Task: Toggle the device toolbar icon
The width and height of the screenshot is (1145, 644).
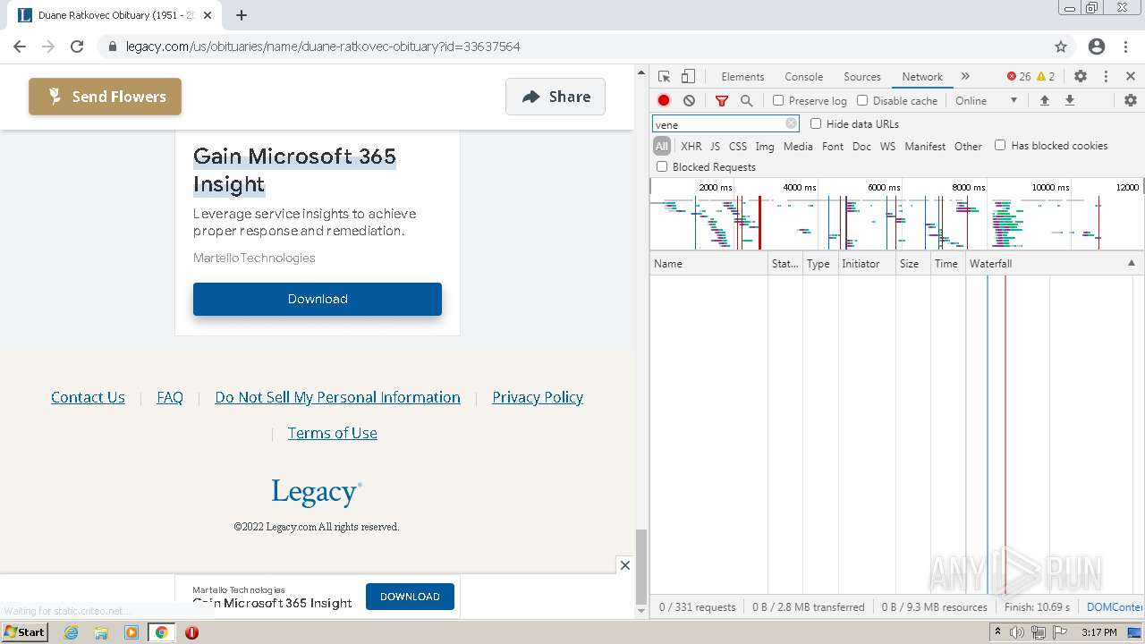Action: (x=688, y=77)
